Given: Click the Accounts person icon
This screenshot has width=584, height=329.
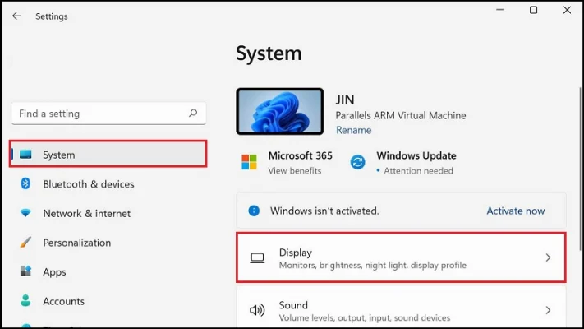Looking at the screenshot, I should click(x=25, y=301).
